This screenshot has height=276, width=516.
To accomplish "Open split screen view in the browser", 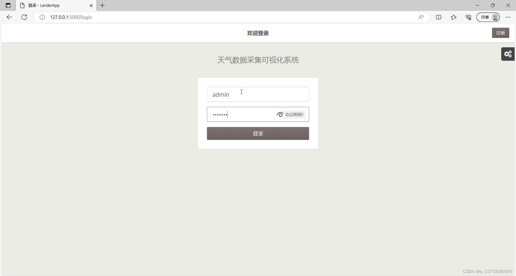I will 438,17.
